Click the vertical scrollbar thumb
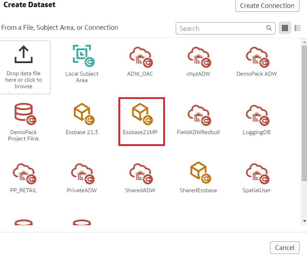The width and height of the screenshot is (307, 255). pyautogui.click(x=304, y=114)
